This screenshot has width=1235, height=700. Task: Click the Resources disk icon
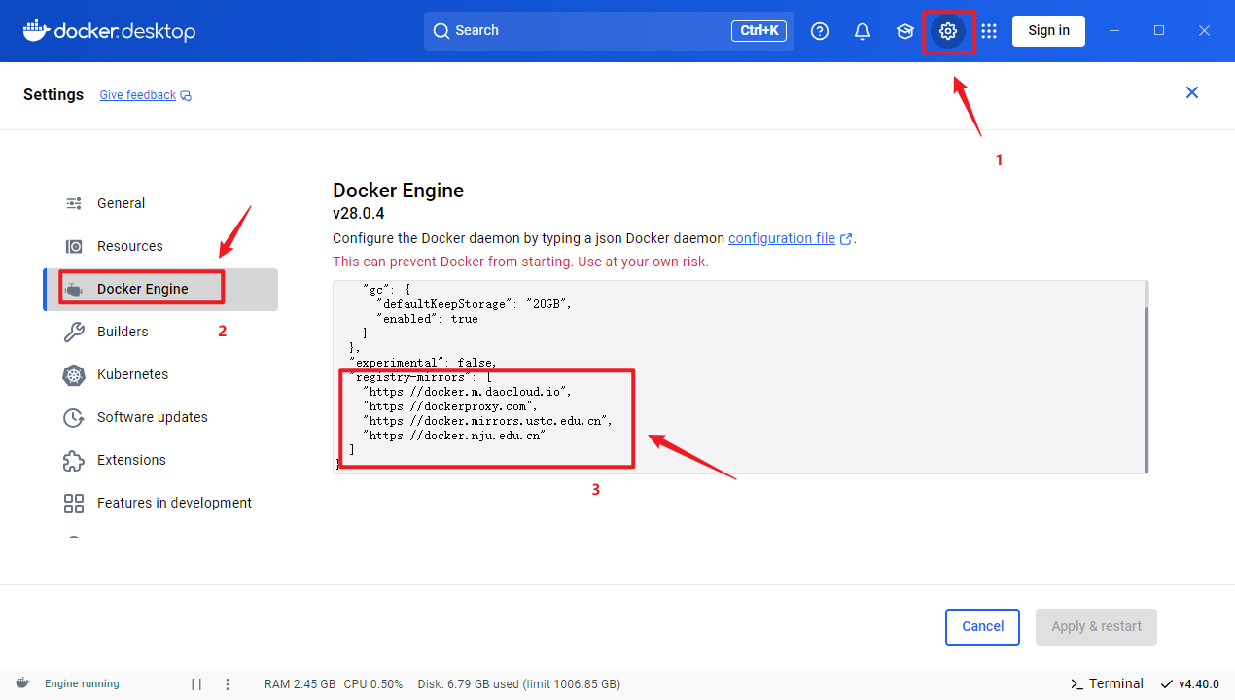pyautogui.click(x=74, y=246)
